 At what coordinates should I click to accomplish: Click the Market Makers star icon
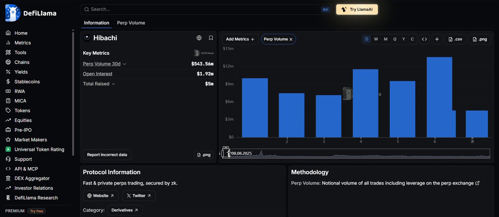point(8,140)
